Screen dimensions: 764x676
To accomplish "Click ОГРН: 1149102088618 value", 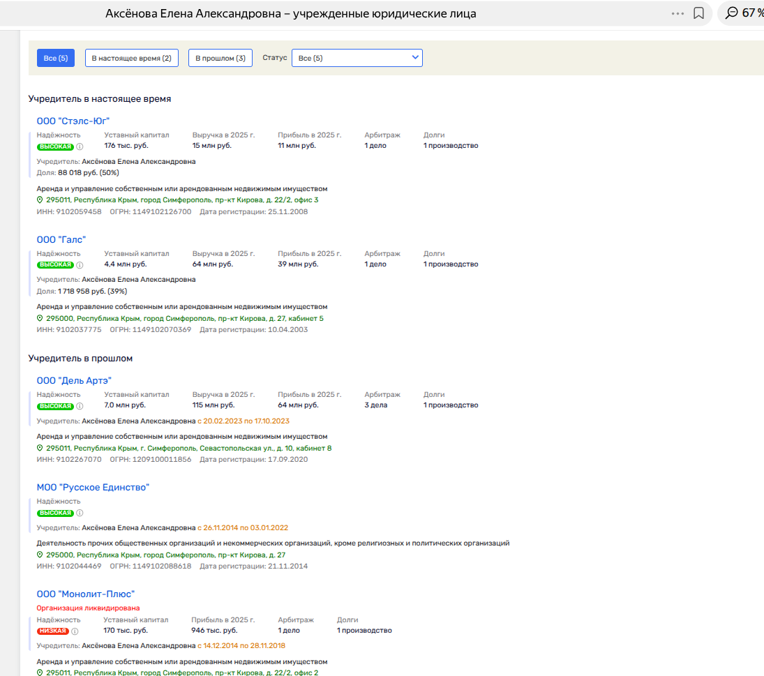I will tap(151, 566).
